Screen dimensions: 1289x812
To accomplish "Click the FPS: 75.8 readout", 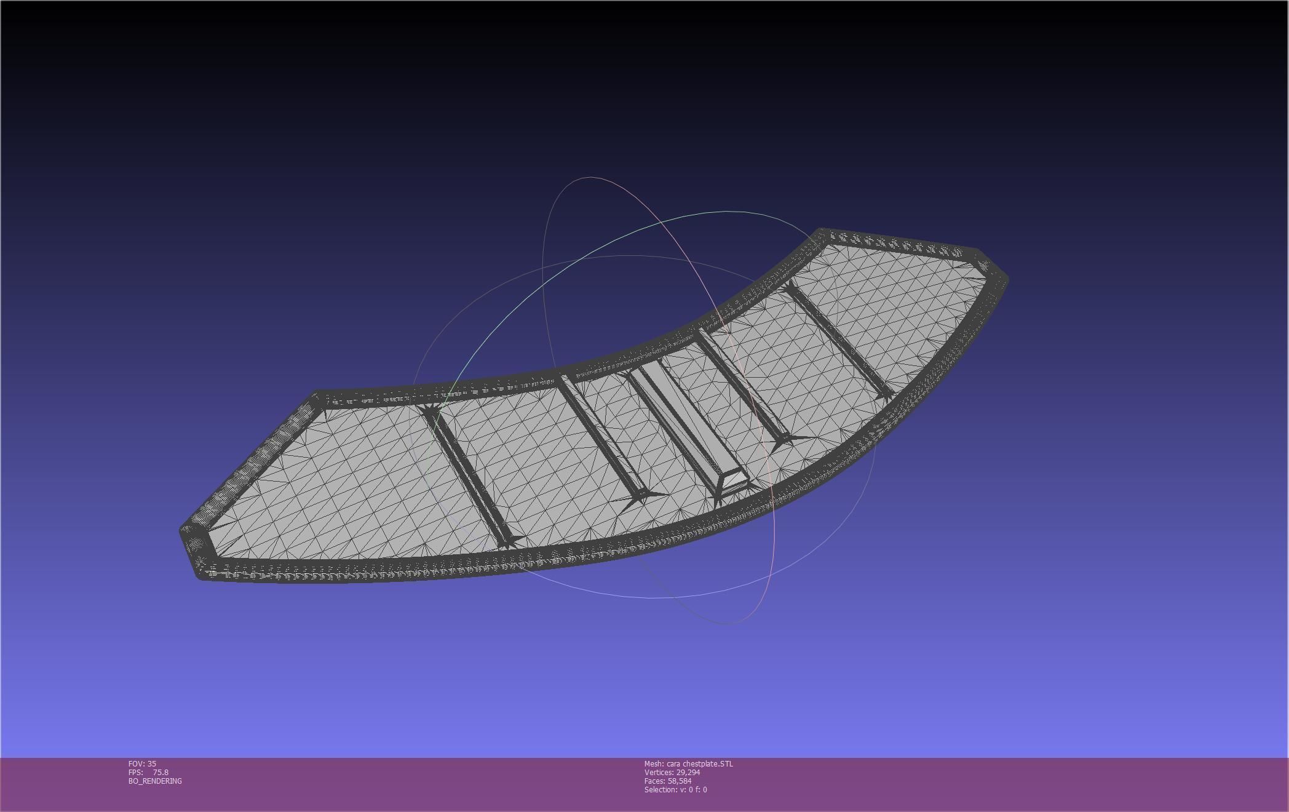I will pos(148,772).
